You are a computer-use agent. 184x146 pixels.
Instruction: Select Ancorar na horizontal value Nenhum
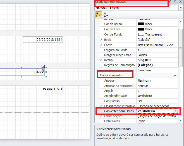[157, 86]
